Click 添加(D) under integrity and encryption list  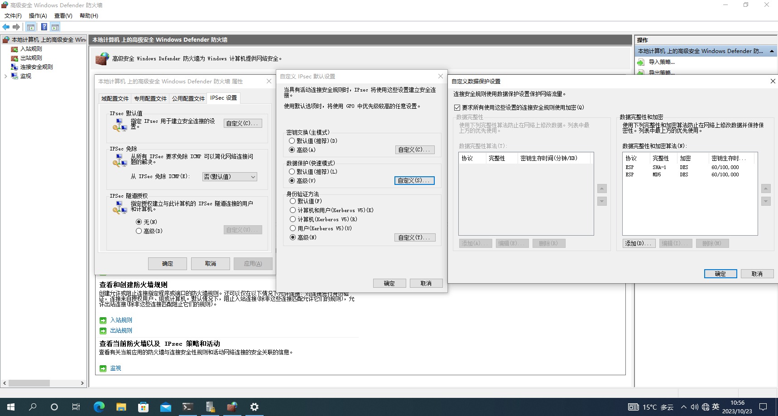point(639,243)
